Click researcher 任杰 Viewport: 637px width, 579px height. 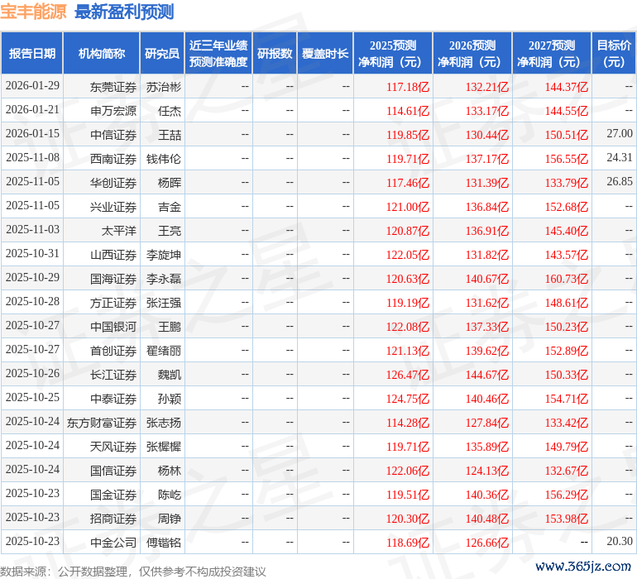pyautogui.click(x=170, y=111)
